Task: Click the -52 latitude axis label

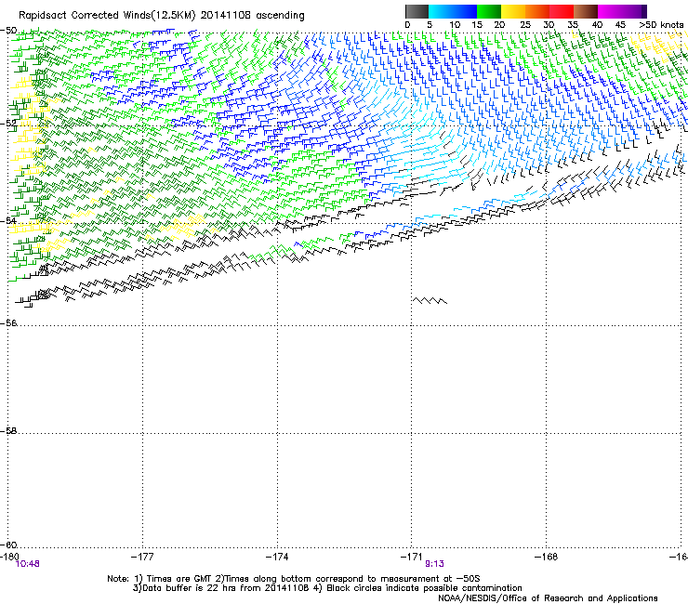Action: 8,124
